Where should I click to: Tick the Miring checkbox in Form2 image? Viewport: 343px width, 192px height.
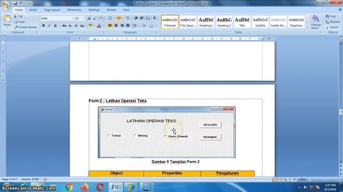click(x=135, y=135)
